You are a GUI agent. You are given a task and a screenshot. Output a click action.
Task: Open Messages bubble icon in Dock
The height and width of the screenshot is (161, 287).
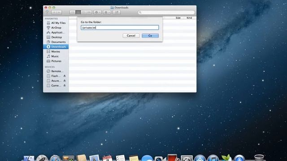tap(147, 158)
